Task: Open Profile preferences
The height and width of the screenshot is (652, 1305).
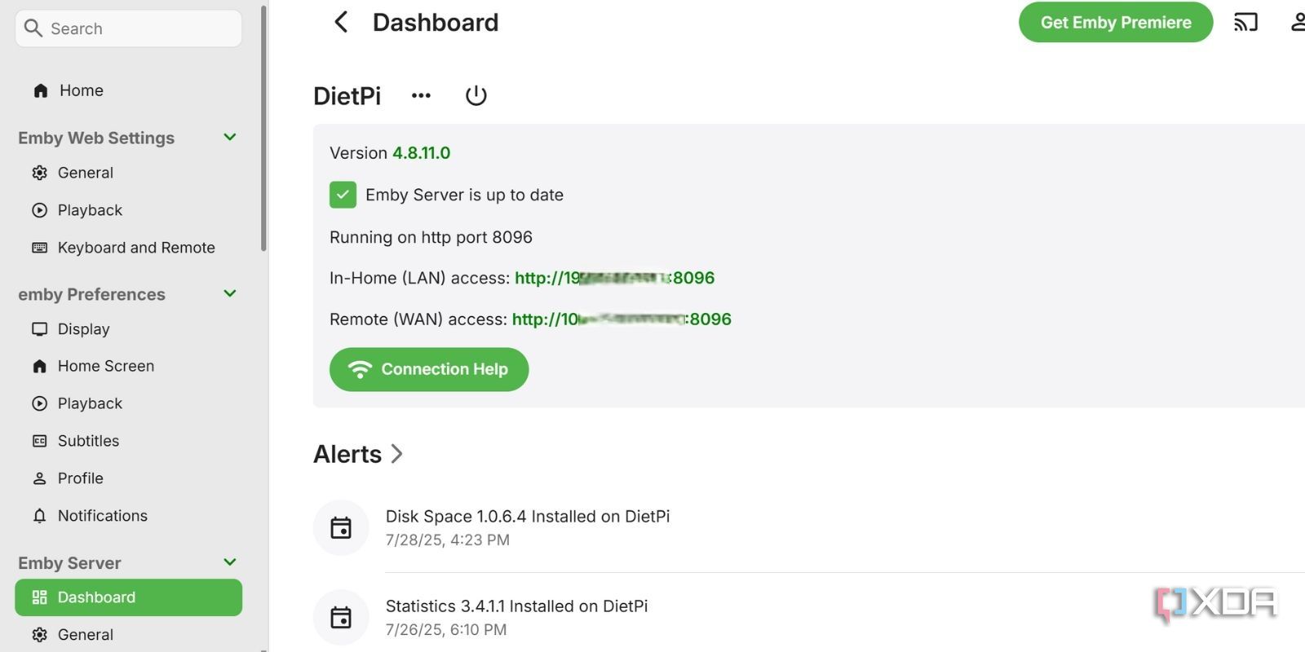Action: click(129, 478)
